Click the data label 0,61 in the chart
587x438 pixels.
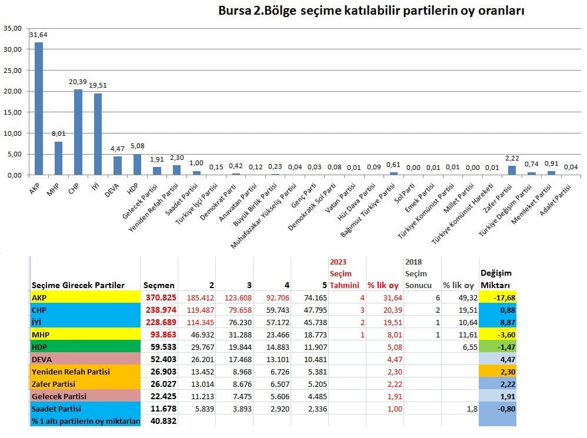(x=393, y=165)
